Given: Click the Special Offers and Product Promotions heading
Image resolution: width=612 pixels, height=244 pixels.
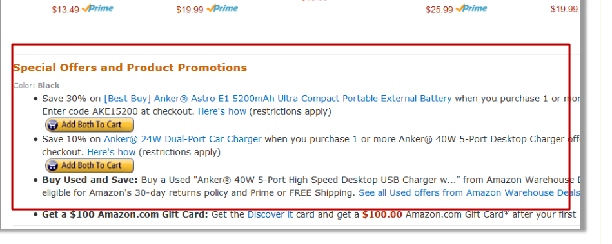Looking at the screenshot, I should [x=130, y=68].
